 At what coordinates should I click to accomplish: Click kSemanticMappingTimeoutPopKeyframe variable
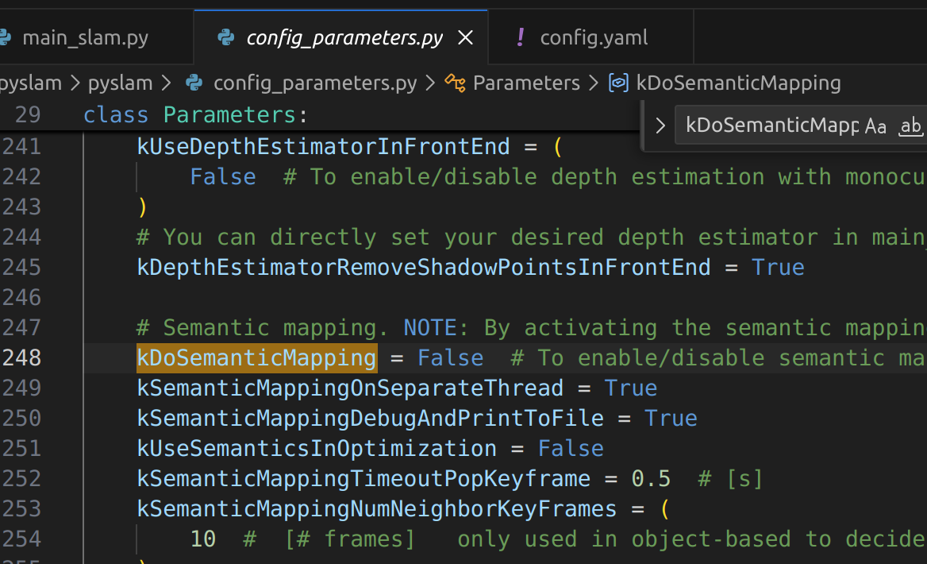363,479
